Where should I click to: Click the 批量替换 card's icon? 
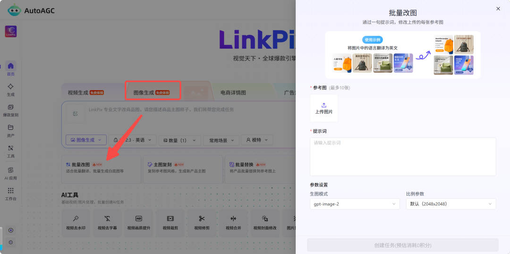click(231, 165)
